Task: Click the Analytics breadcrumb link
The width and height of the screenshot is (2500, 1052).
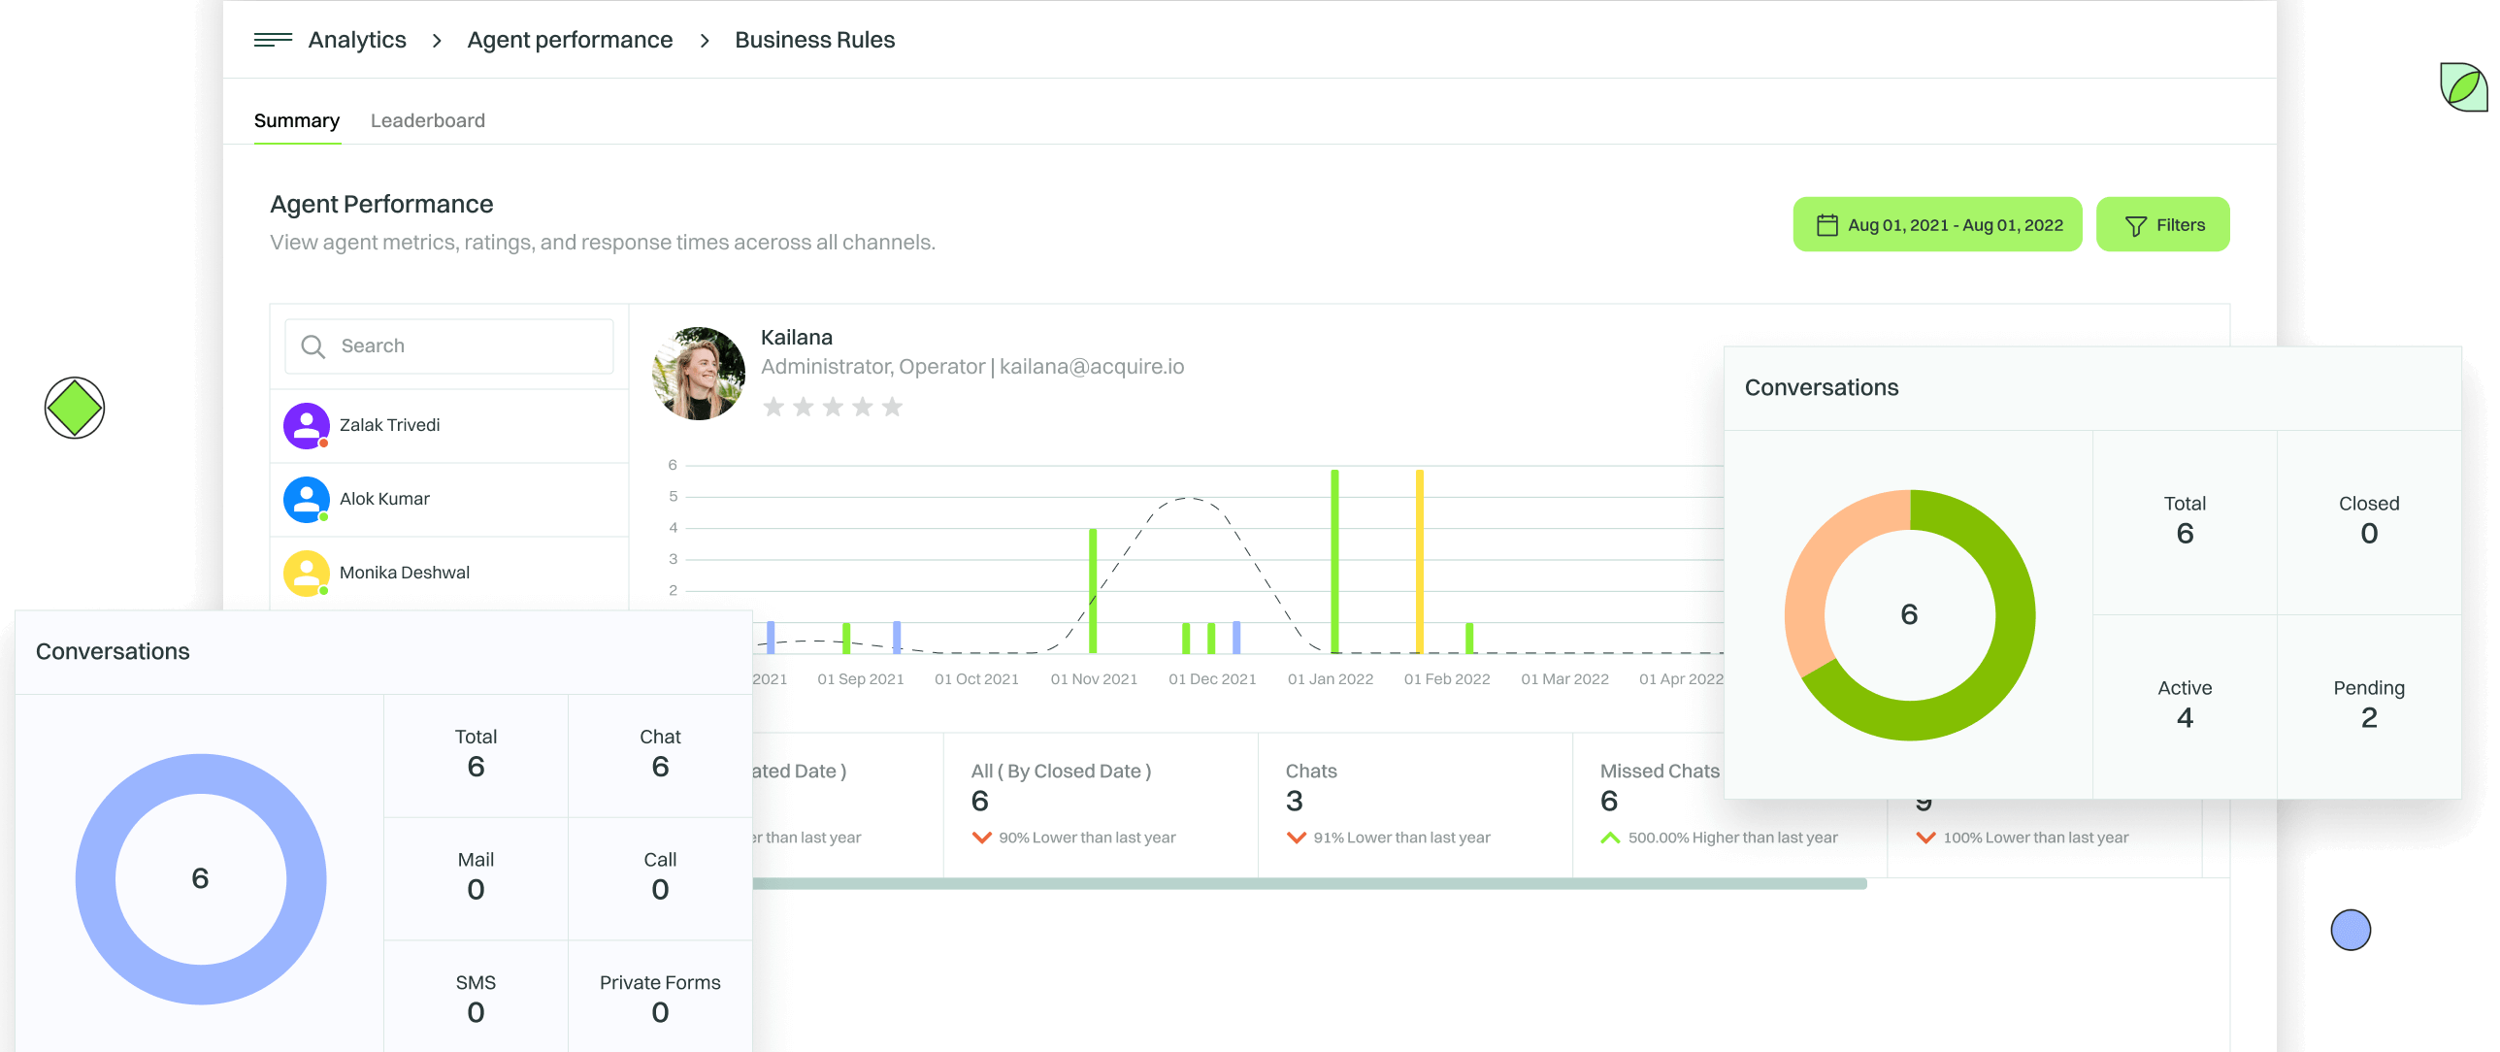Action: tap(356, 40)
